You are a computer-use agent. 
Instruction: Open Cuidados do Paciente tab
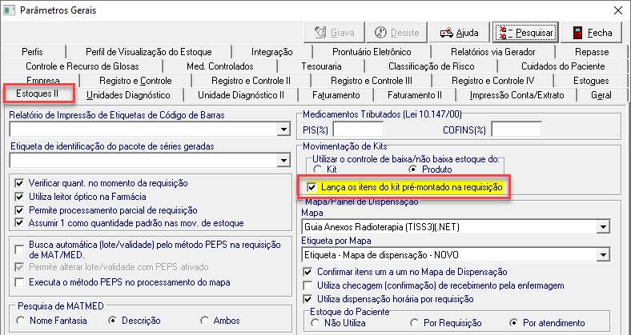point(563,66)
